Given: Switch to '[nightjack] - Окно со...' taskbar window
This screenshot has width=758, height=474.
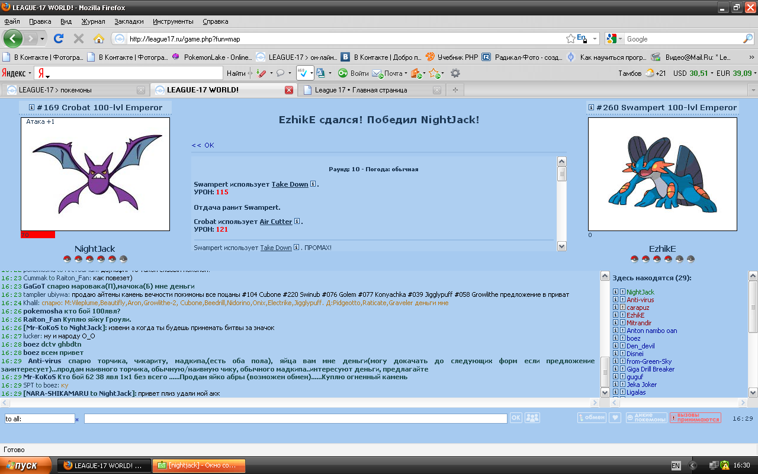Looking at the screenshot, I should point(198,466).
